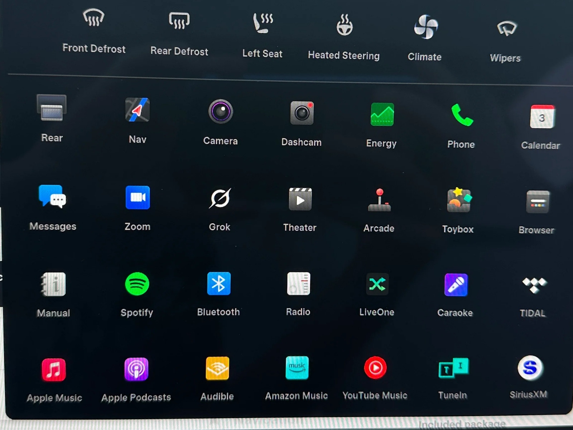
Task: Toggle Rear Defrost
Action: pos(179,21)
